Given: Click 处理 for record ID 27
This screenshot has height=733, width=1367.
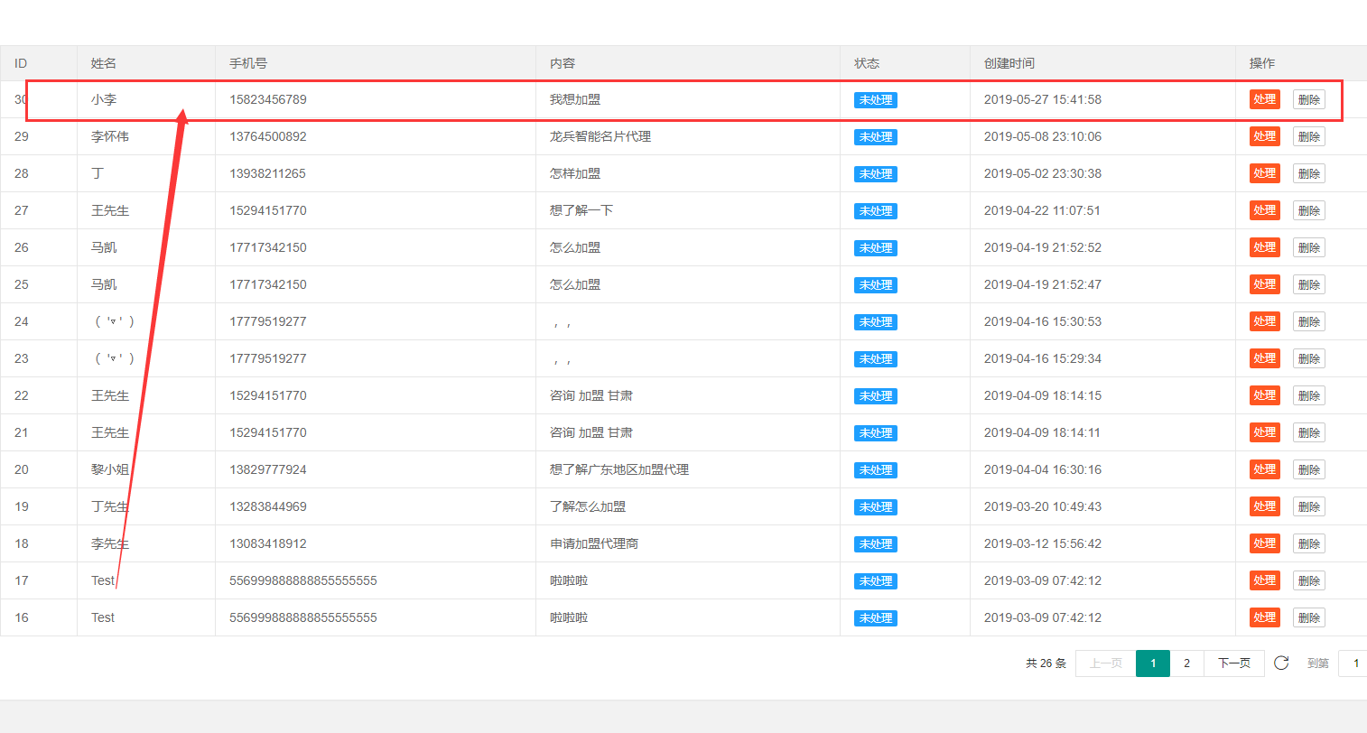Looking at the screenshot, I should click(x=1264, y=210).
